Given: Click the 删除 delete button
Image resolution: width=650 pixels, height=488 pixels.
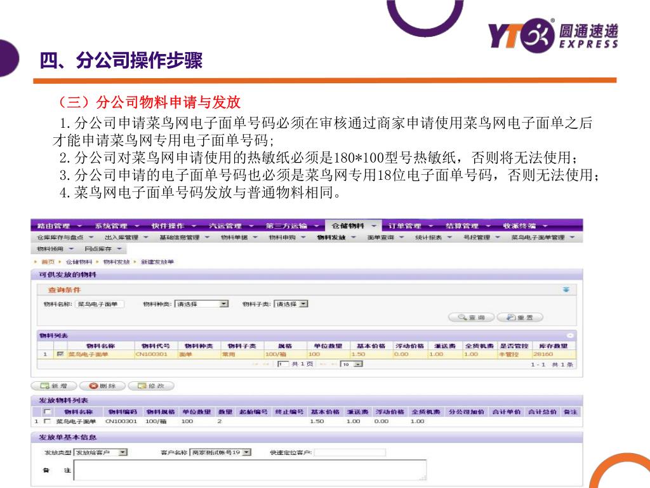Looking at the screenshot, I should pos(102,386).
